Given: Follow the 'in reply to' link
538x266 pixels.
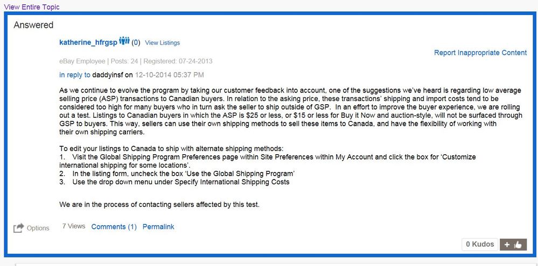Looking at the screenshot, I should click(x=75, y=75).
